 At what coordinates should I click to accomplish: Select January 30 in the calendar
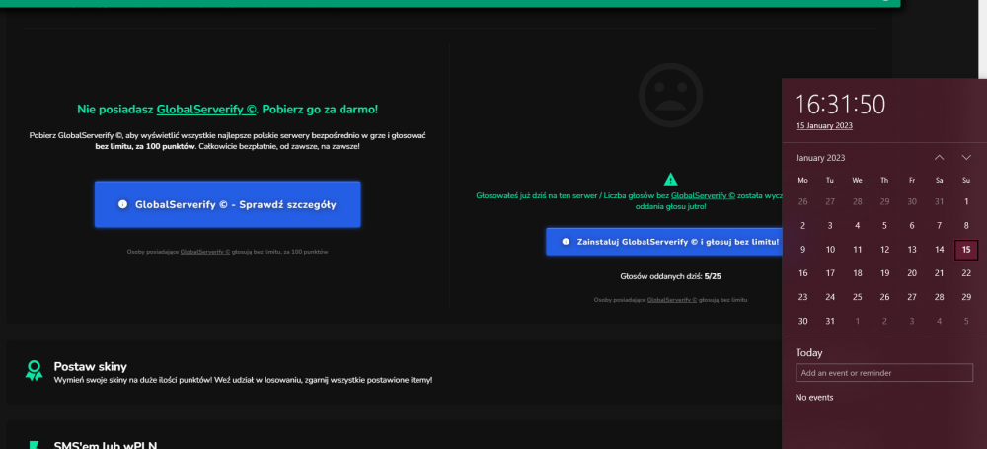click(x=802, y=321)
